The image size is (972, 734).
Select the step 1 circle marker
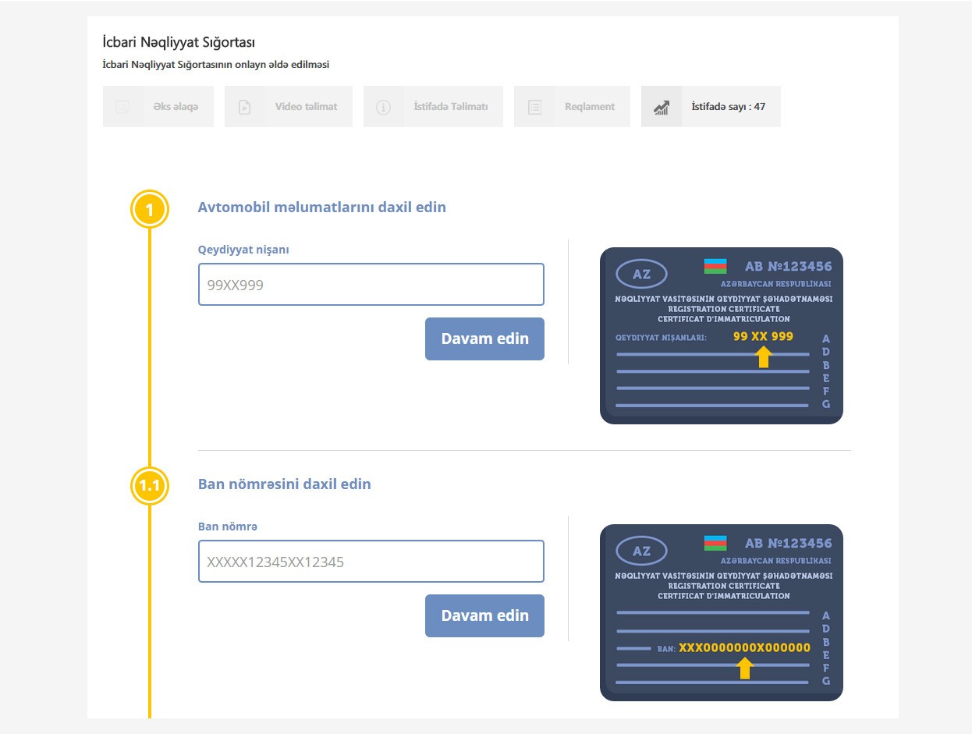[x=149, y=209]
